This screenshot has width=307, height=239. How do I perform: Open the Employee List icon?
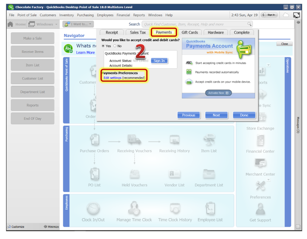(x=210, y=208)
